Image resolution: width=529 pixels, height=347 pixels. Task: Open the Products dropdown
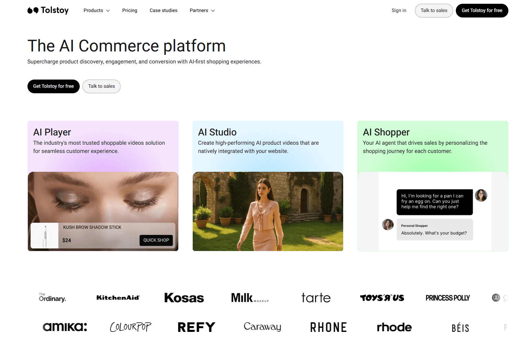97,10
